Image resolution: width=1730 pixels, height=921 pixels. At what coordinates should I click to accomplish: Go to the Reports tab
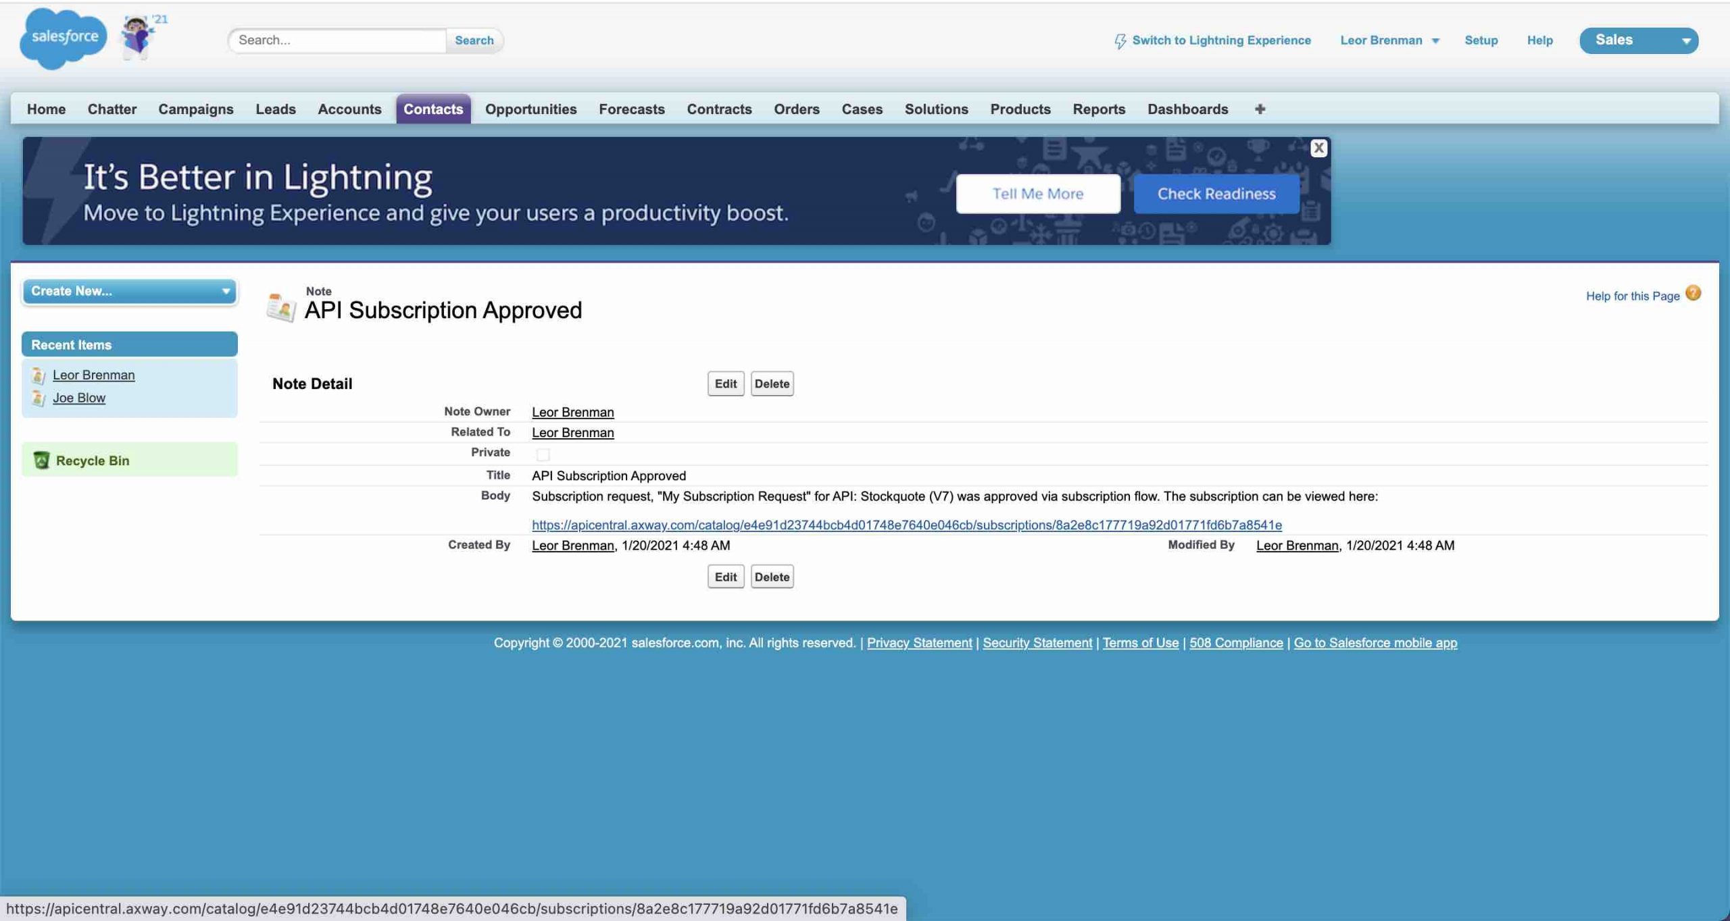coord(1099,109)
